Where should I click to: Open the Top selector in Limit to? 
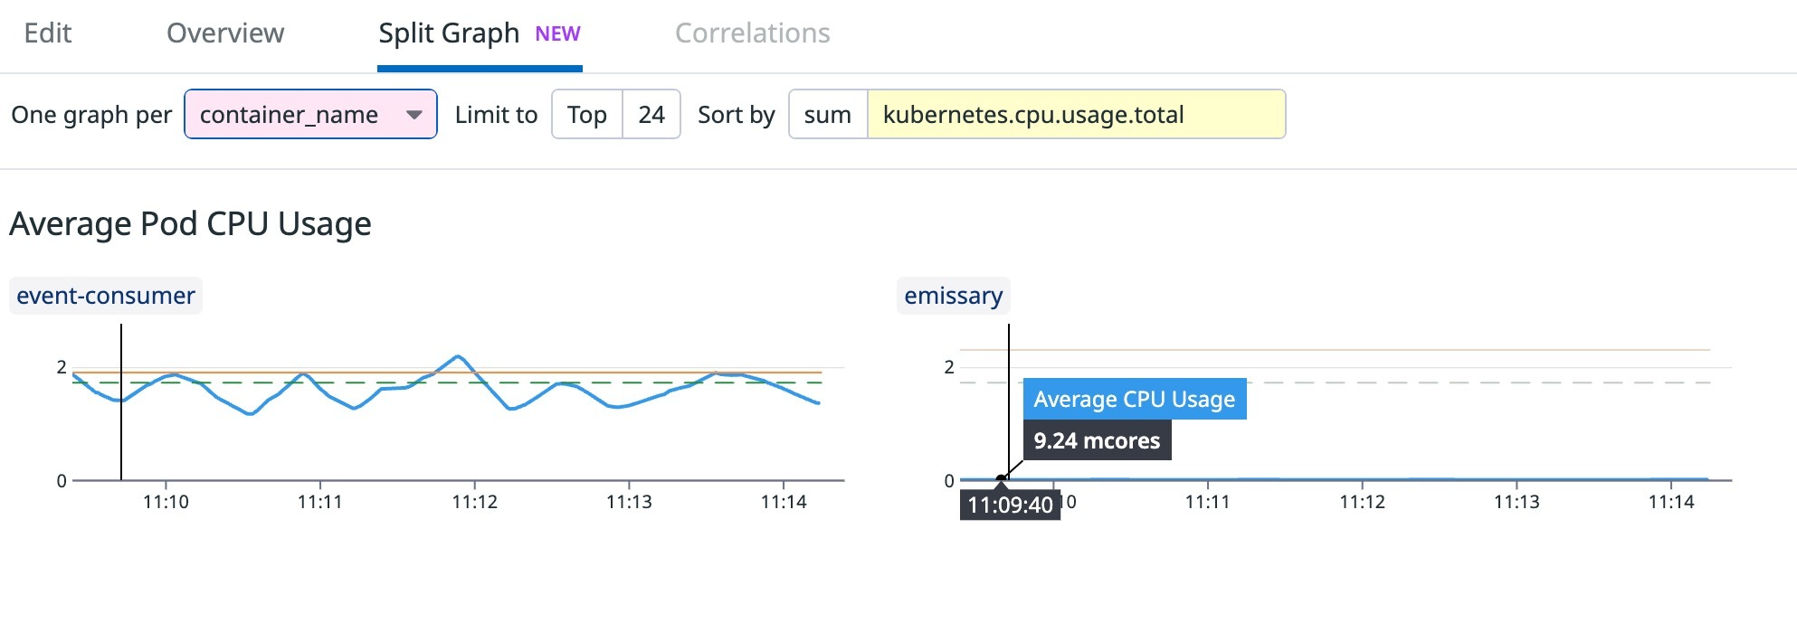[585, 114]
